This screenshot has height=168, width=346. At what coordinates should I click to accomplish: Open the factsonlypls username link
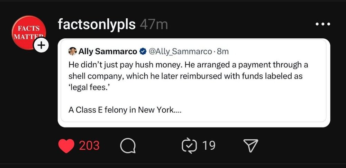click(97, 25)
